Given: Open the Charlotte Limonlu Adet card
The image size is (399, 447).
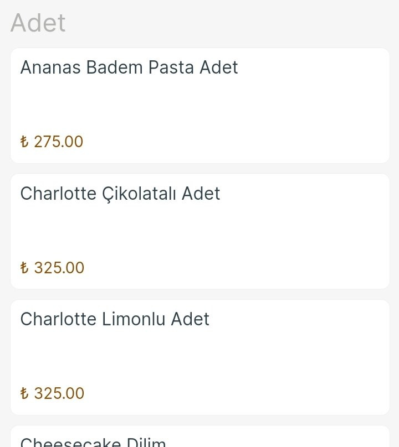Looking at the screenshot, I should (199, 357).
